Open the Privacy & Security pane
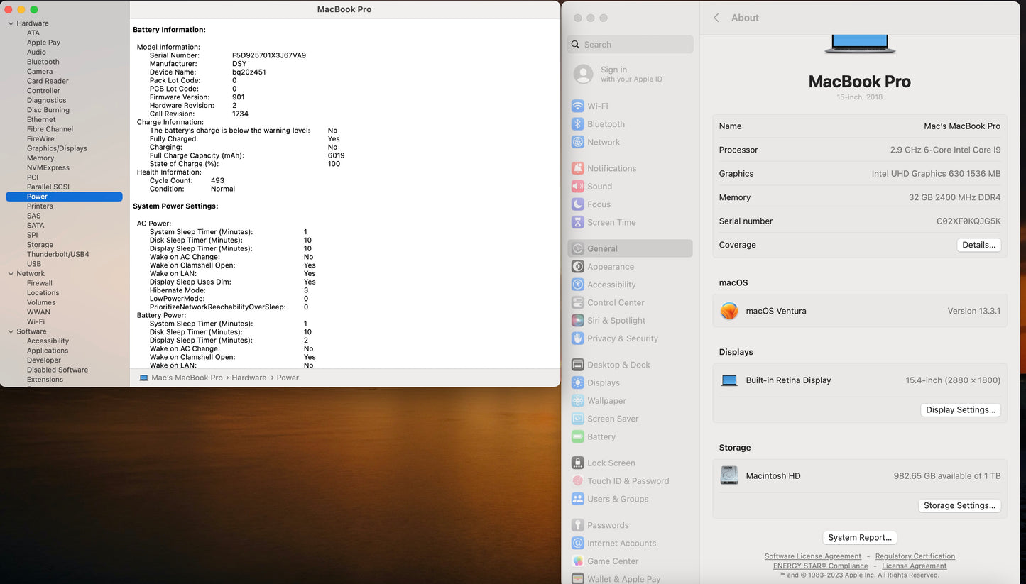Viewport: 1026px width, 584px height. 622,338
